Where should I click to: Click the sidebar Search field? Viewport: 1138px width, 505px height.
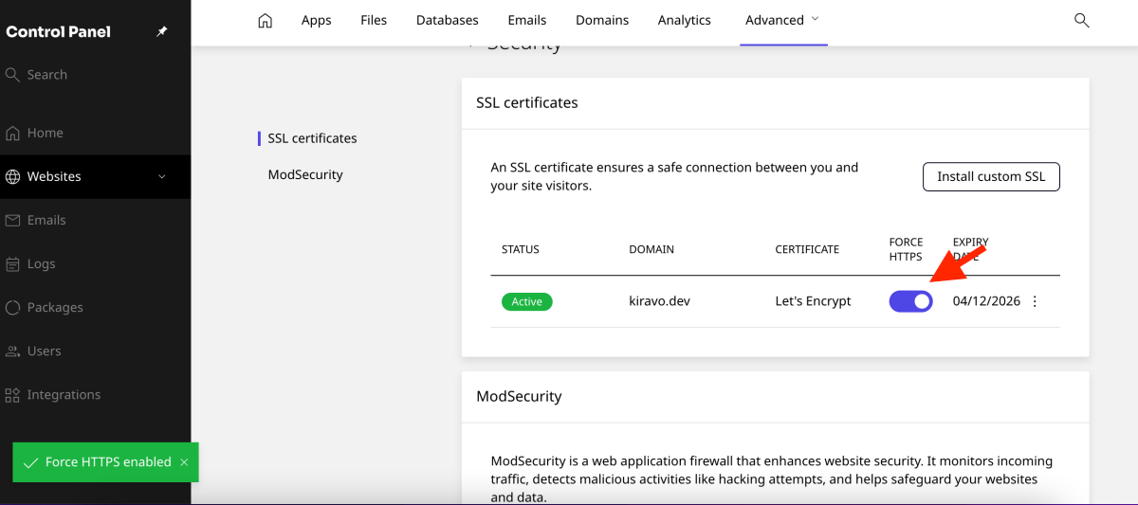click(x=47, y=75)
